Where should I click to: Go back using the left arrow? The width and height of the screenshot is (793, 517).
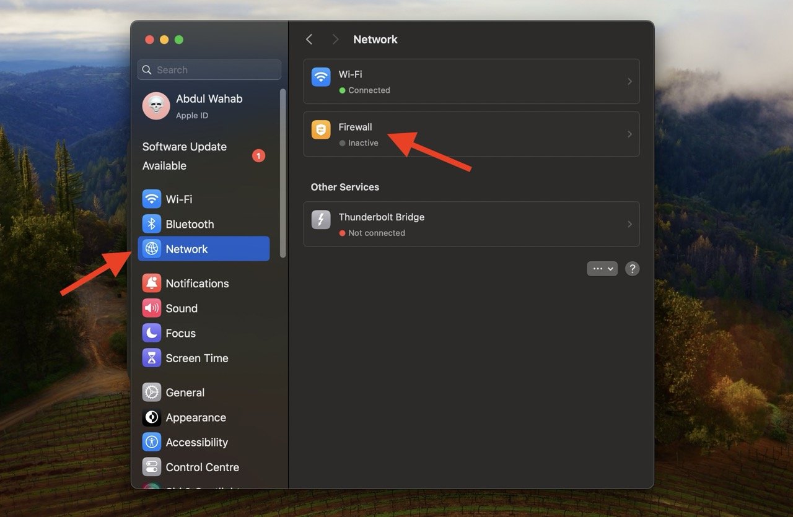tap(309, 40)
